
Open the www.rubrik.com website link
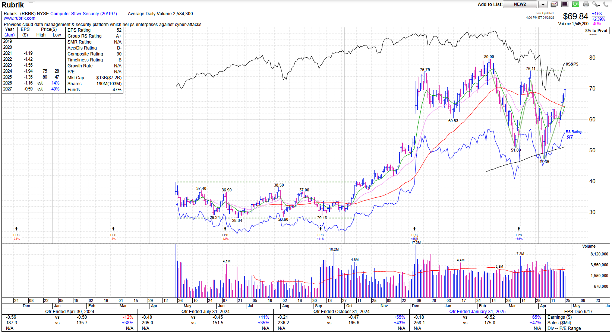pyautogui.click(x=19, y=18)
